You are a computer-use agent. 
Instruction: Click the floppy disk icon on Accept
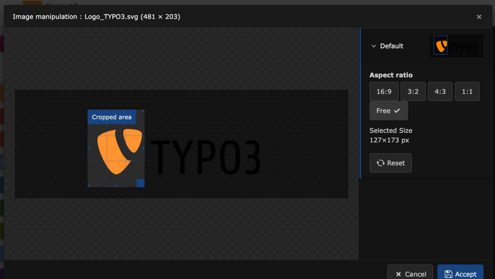point(448,274)
